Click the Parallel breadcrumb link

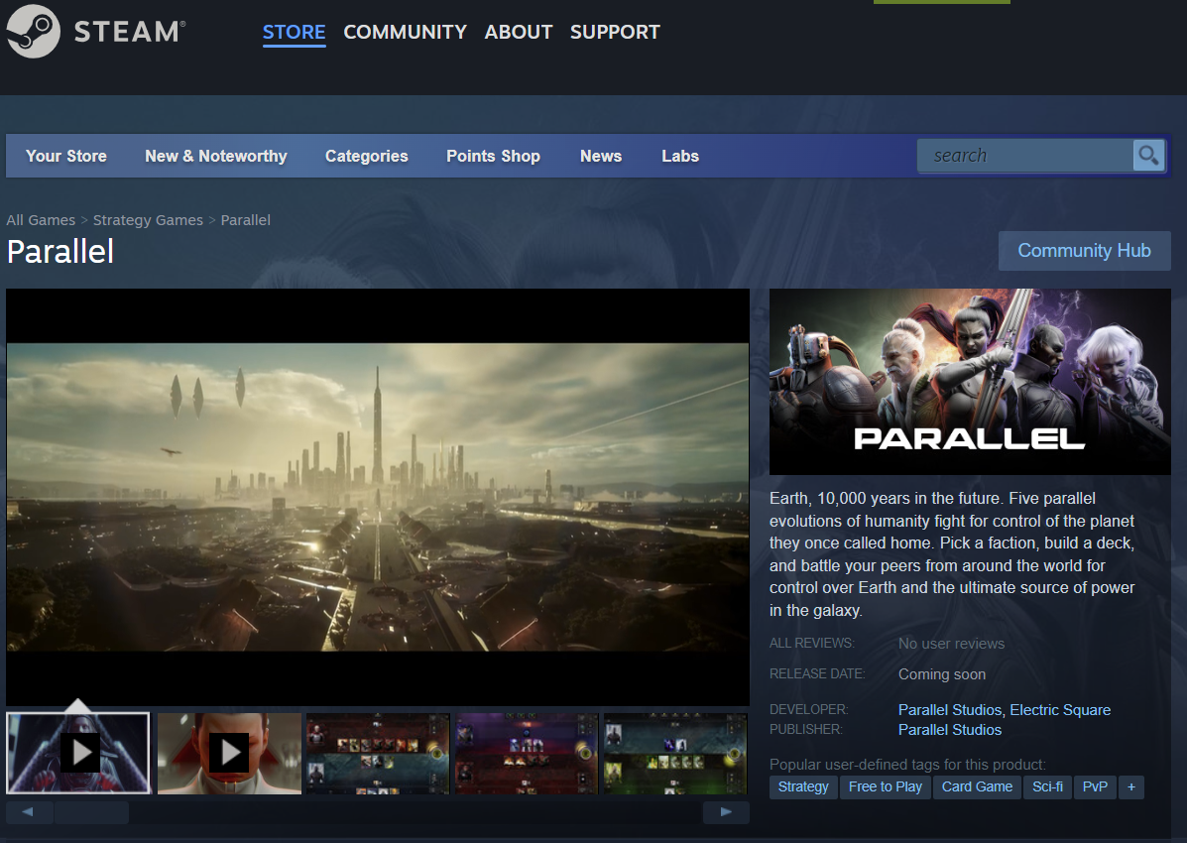pyautogui.click(x=245, y=220)
